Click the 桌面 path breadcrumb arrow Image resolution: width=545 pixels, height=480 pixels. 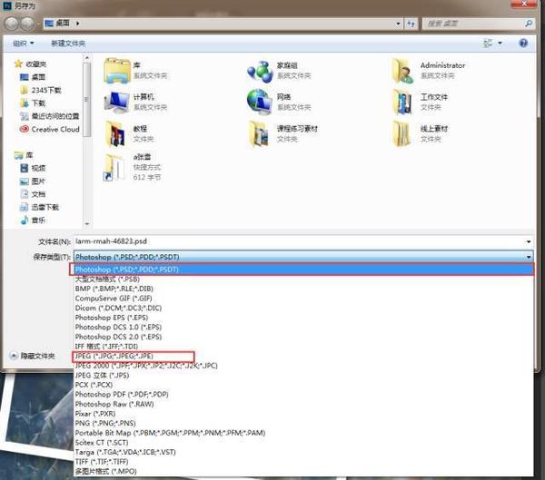[x=77, y=24]
